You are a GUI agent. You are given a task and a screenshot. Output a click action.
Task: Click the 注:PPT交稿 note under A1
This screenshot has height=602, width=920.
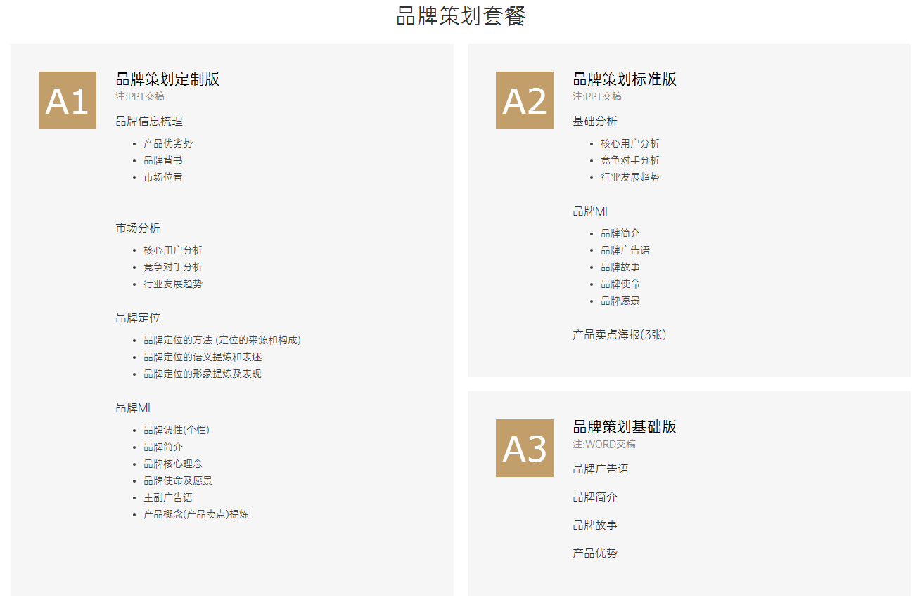[x=138, y=96]
